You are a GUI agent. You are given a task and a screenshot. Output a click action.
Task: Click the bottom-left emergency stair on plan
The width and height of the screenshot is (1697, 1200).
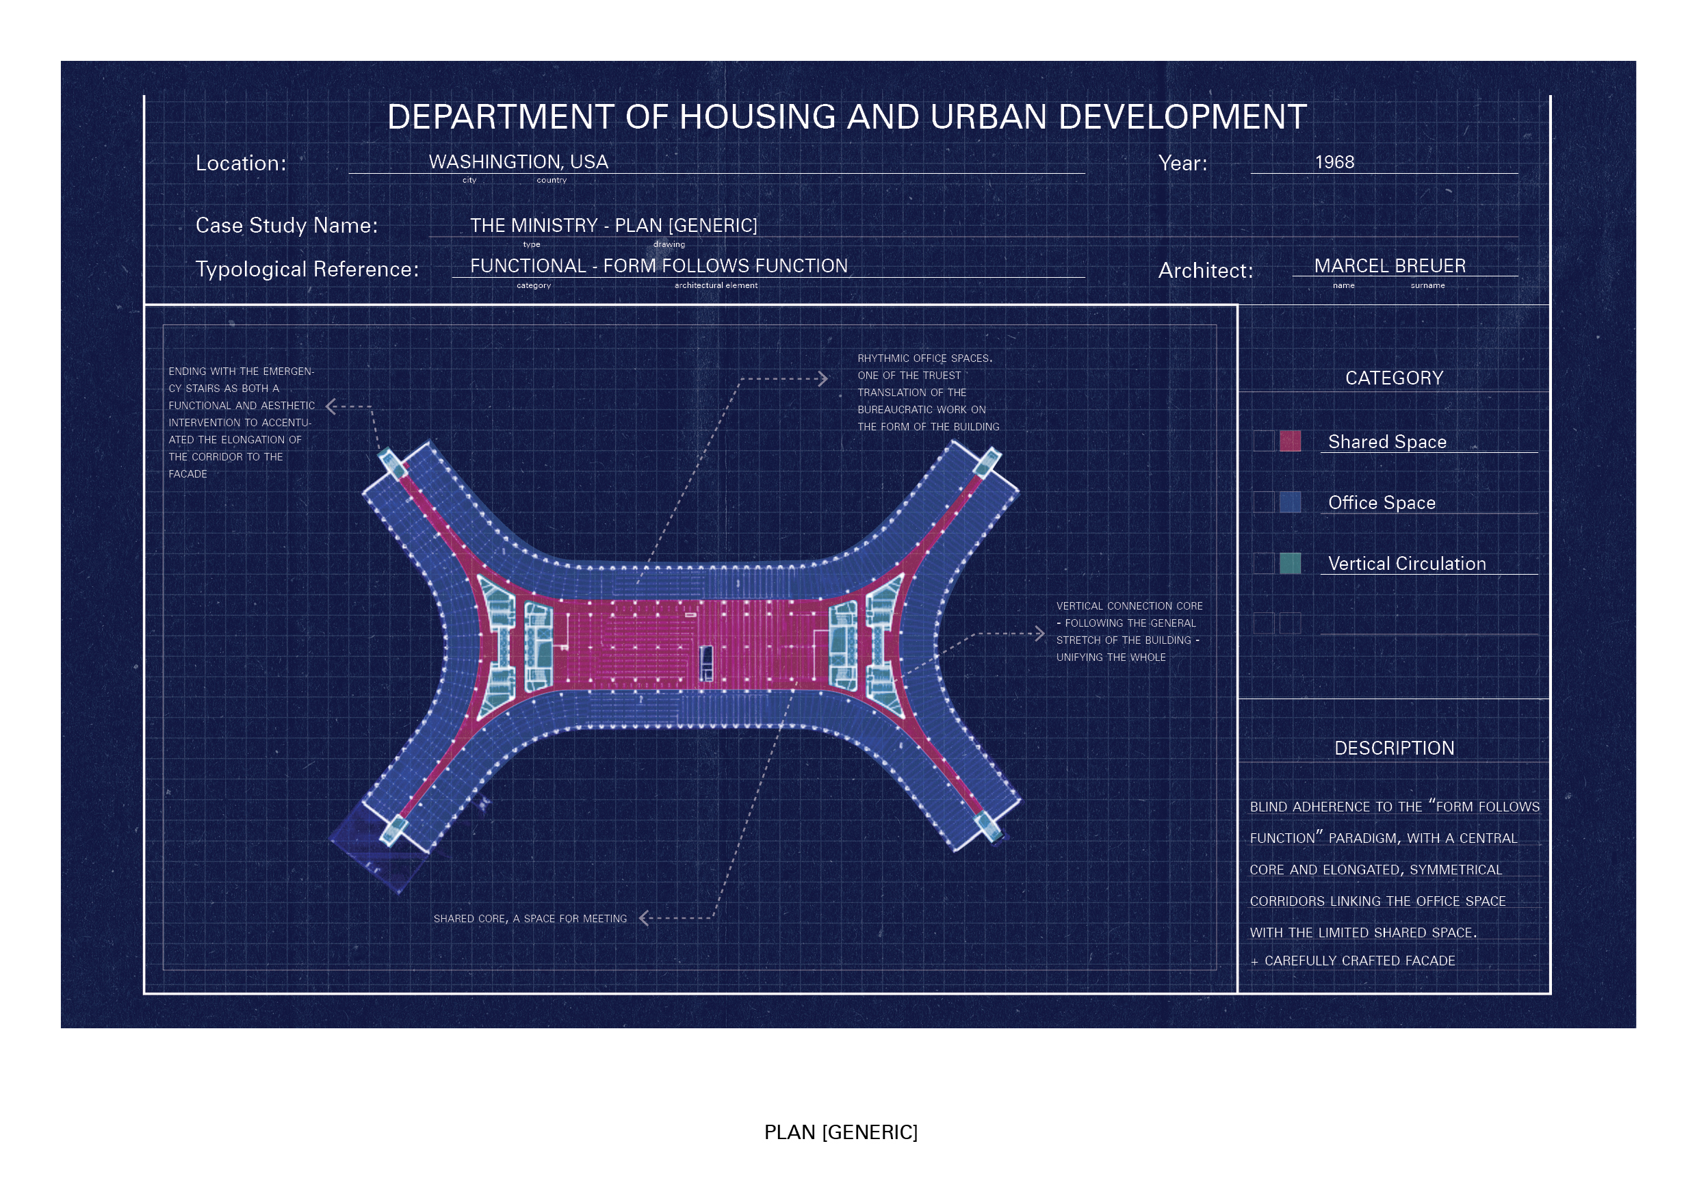[x=393, y=830]
